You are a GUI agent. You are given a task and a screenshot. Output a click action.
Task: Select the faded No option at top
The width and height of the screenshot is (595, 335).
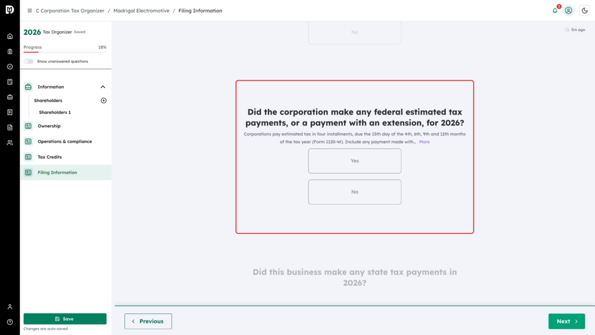tap(354, 33)
